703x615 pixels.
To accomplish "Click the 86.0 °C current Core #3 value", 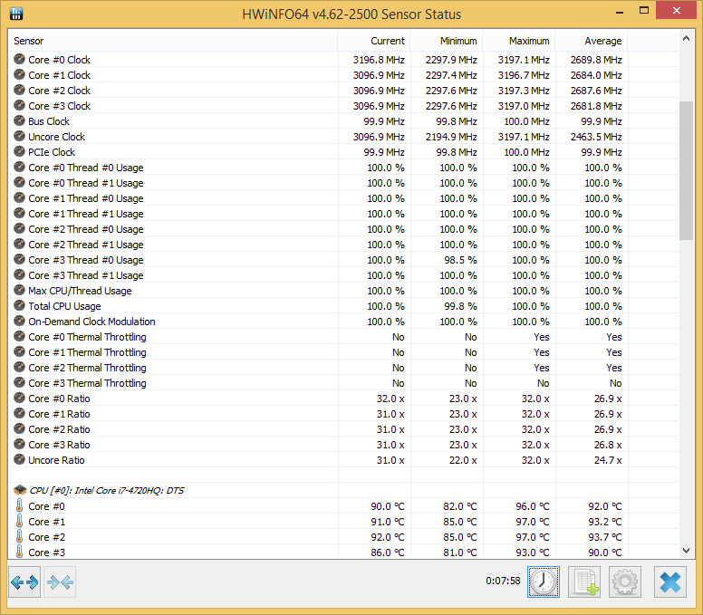I will [388, 553].
